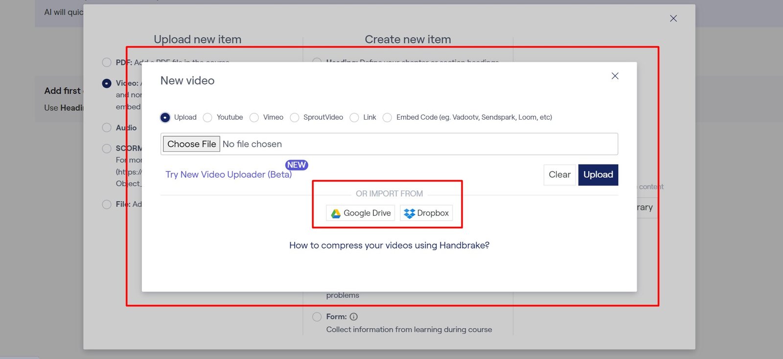Import video from Dropbox

[426, 213]
